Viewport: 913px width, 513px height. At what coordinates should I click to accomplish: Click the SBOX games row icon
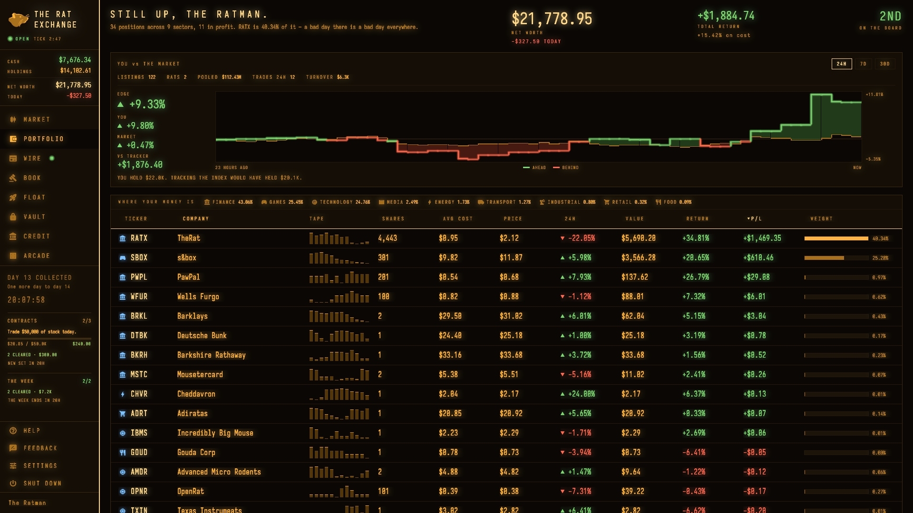[x=123, y=257]
